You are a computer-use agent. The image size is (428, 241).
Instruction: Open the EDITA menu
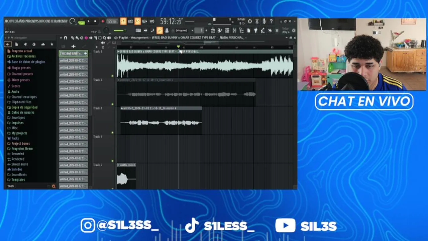pyautogui.click(x=16, y=21)
